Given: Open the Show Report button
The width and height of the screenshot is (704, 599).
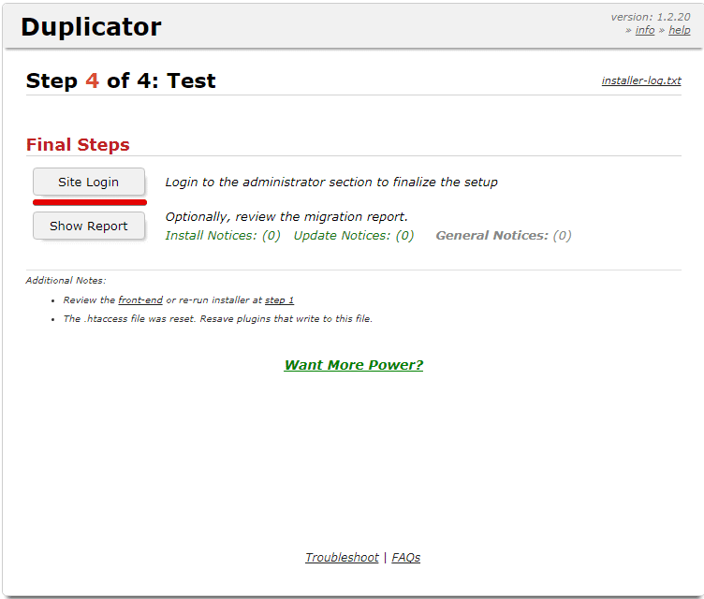Looking at the screenshot, I should pos(89,226).
